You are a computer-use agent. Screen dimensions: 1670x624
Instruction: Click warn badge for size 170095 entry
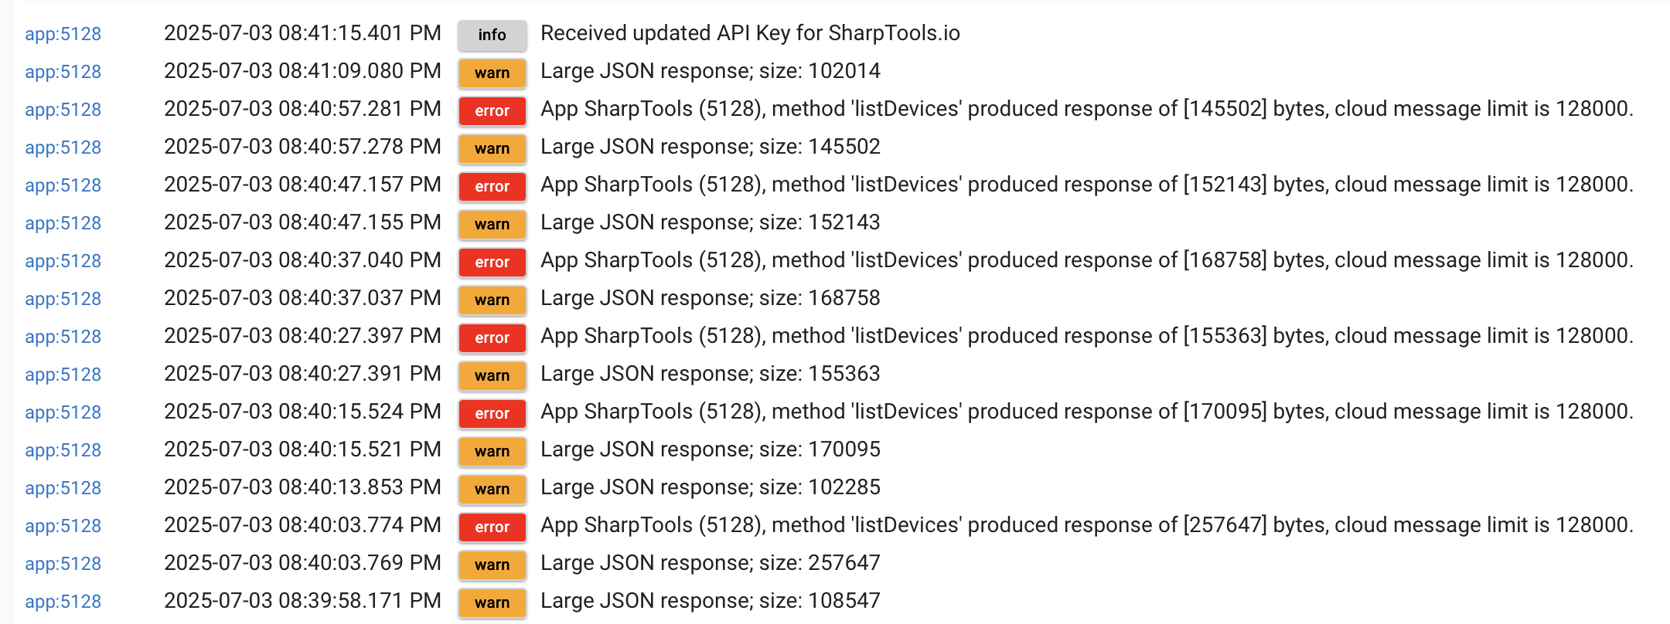coord(492,451)
